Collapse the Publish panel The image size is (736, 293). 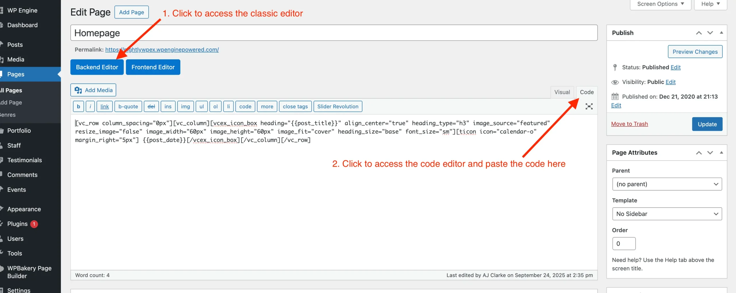tap(722, 33)
